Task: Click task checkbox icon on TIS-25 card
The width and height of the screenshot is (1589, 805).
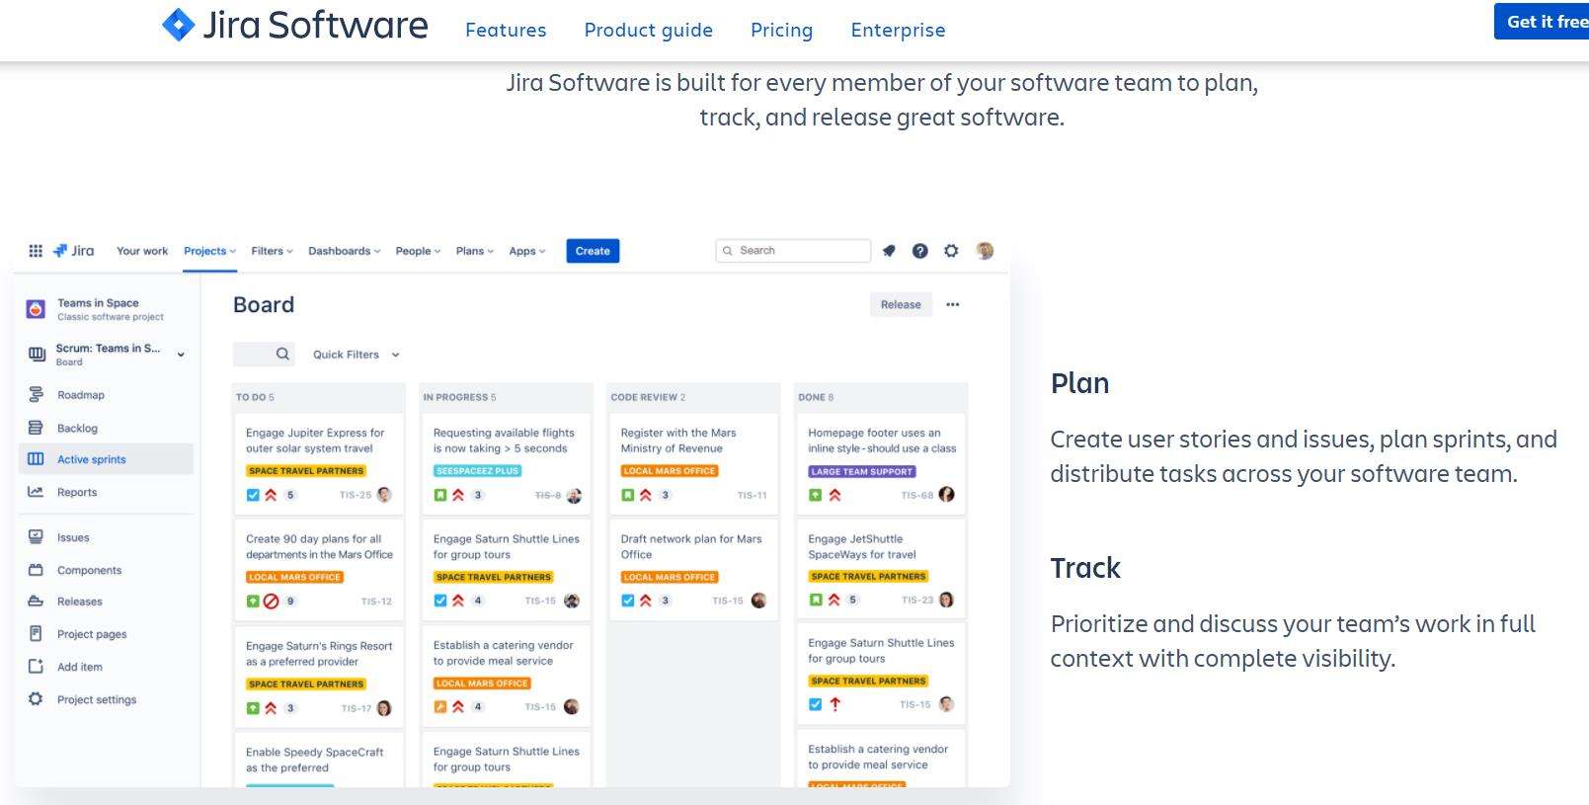Action: [253, 495]
